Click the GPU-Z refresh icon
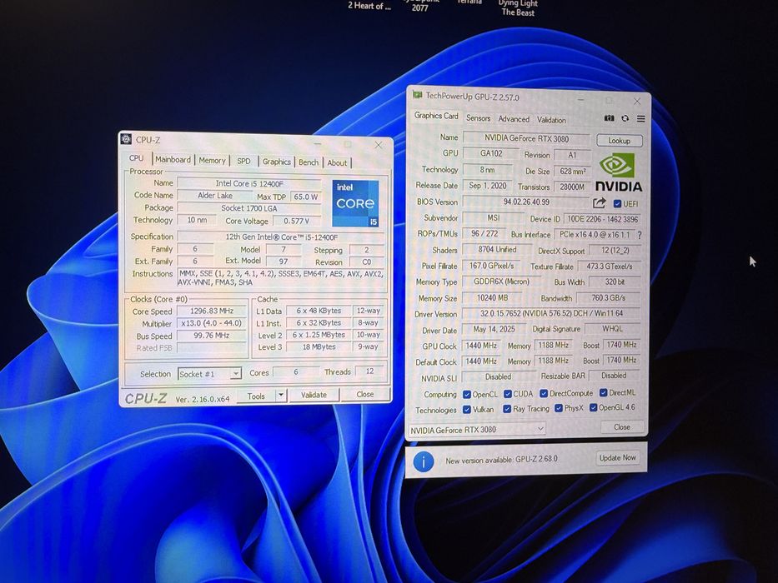778x583 pixels. coord(625,118)
